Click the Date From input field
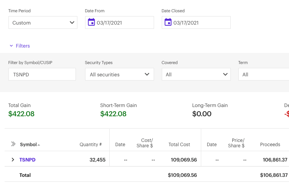Viewport: 289px width, 183px height. tap(123, 23)
